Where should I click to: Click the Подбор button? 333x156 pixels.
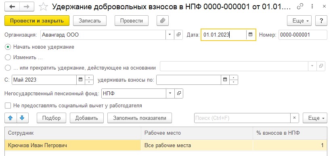(x=51, y=118)
